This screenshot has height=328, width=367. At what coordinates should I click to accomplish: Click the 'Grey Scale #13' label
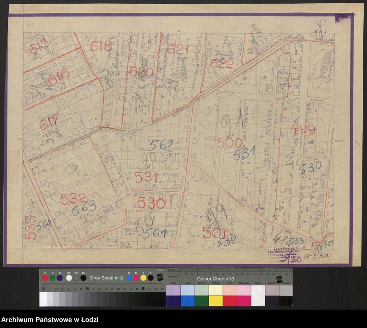[106, 278]
